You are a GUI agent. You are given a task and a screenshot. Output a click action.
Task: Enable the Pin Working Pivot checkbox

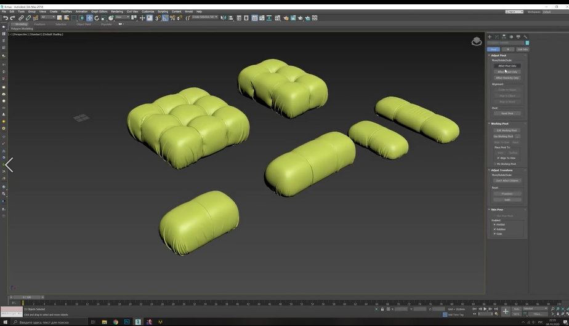(494, 164)
